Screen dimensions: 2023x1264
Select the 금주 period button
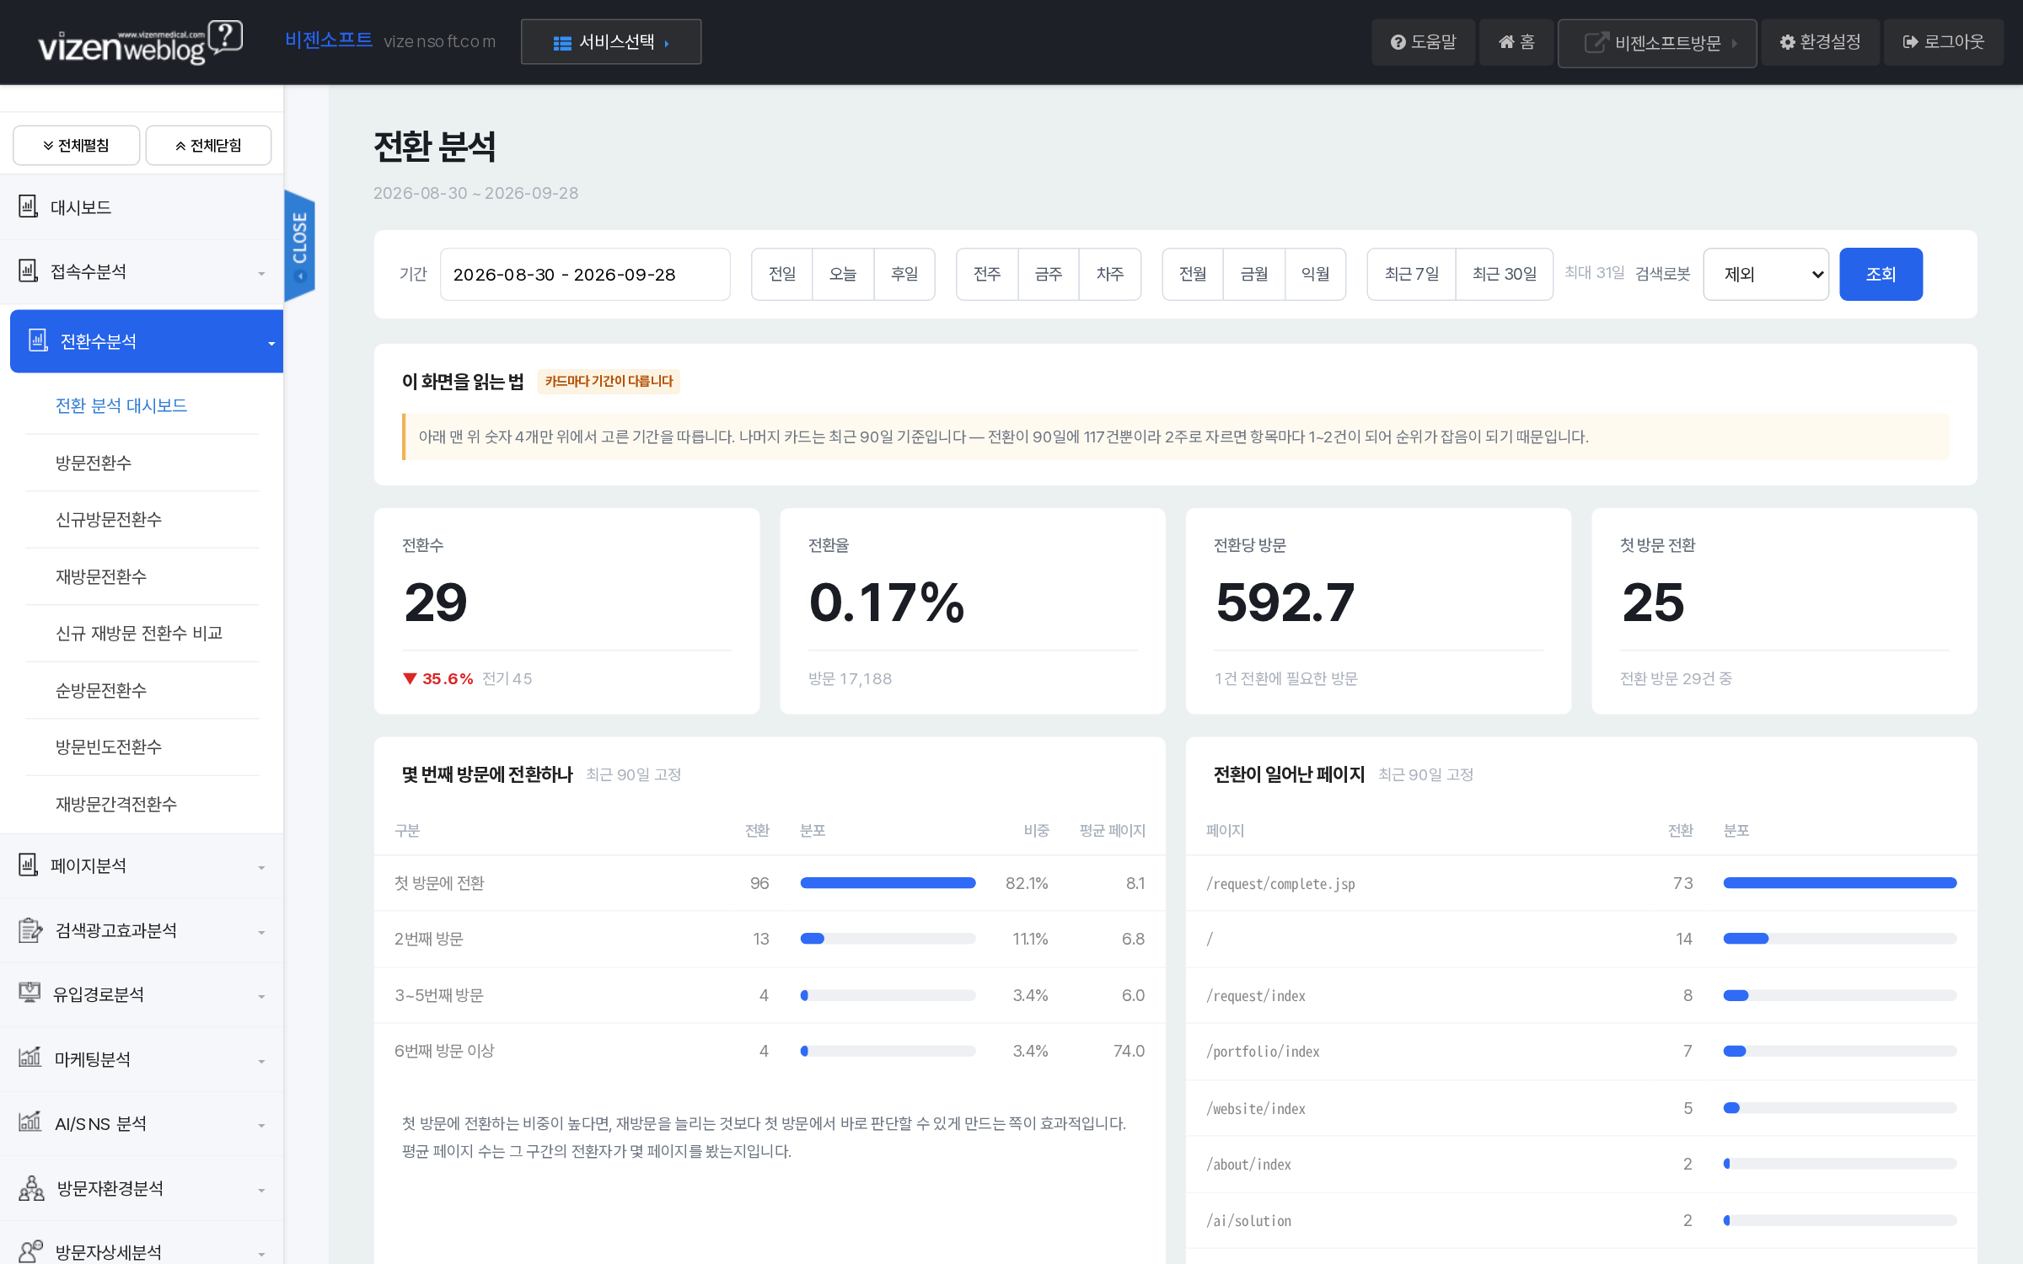(x=1049, y=274)
